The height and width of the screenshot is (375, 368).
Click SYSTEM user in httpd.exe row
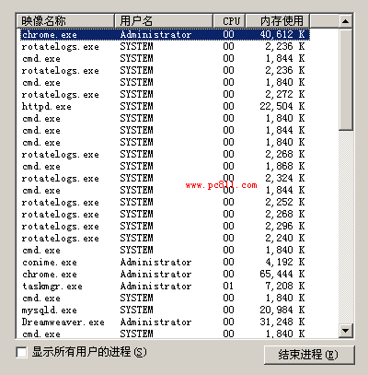coord(136,106)
